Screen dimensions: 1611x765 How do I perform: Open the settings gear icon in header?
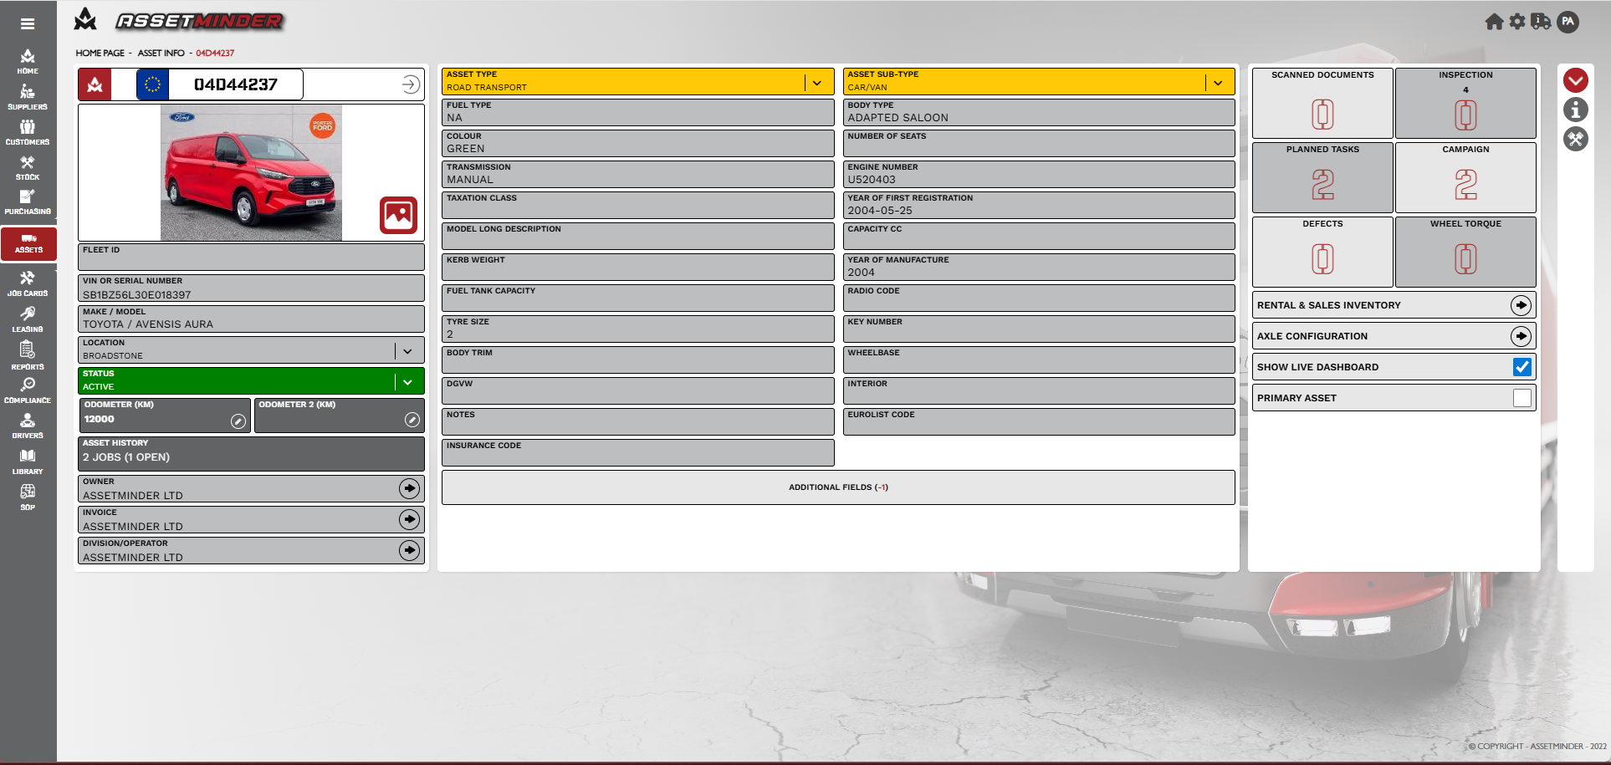coord(1517,22)
